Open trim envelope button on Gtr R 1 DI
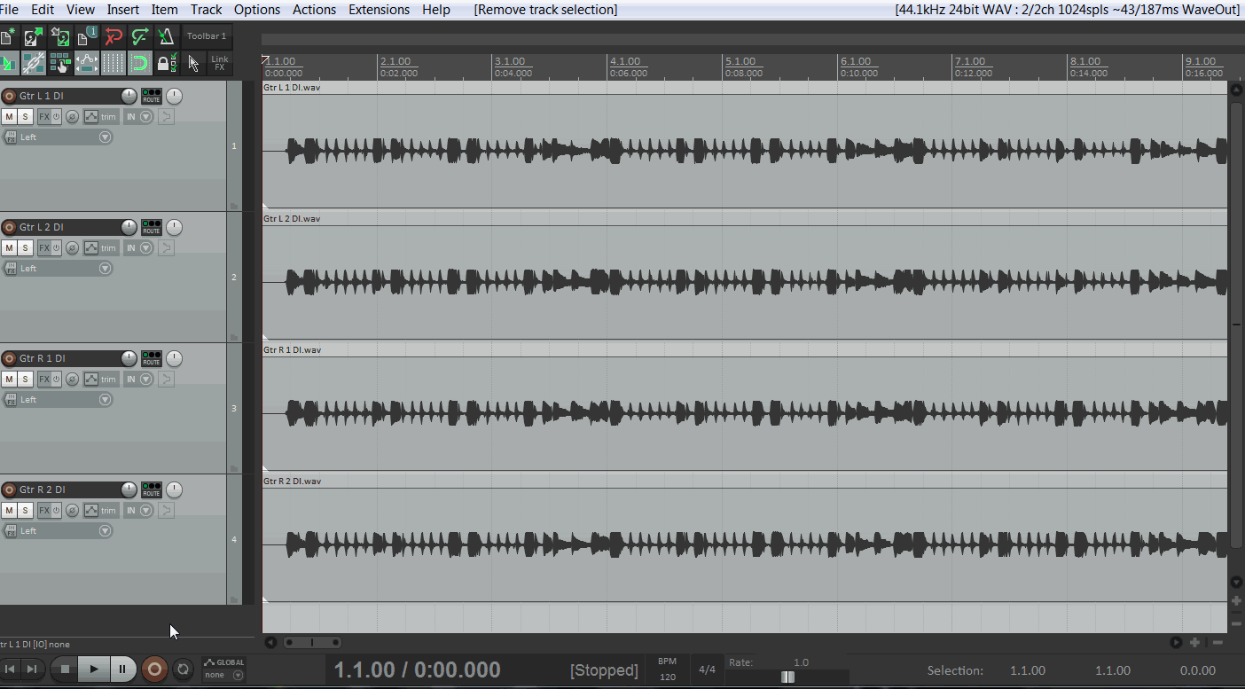 click(100, 380)
